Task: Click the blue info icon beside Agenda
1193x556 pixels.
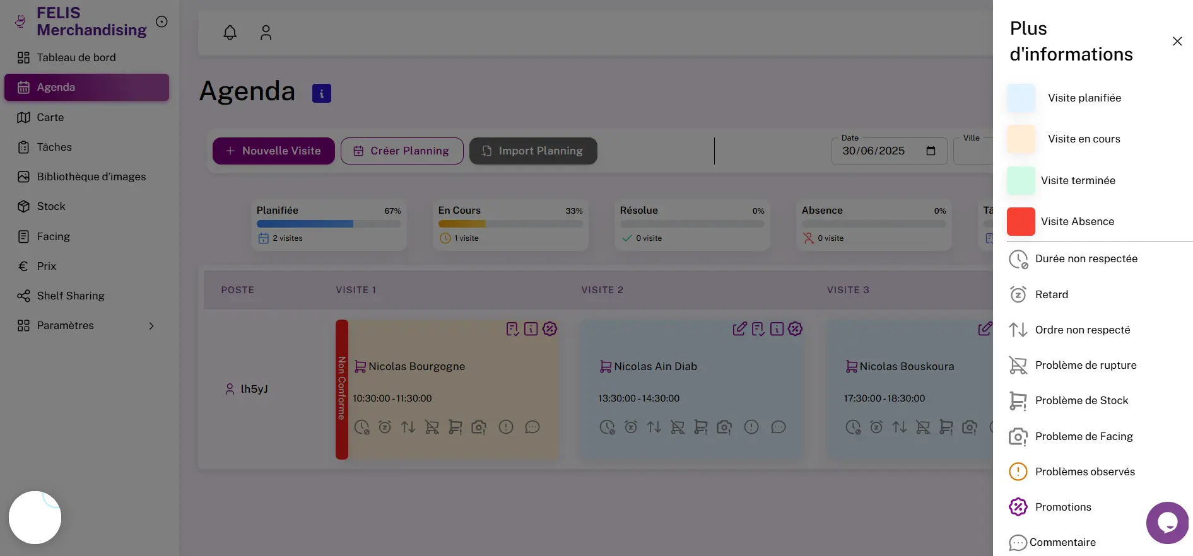Action: click(322, 94)
